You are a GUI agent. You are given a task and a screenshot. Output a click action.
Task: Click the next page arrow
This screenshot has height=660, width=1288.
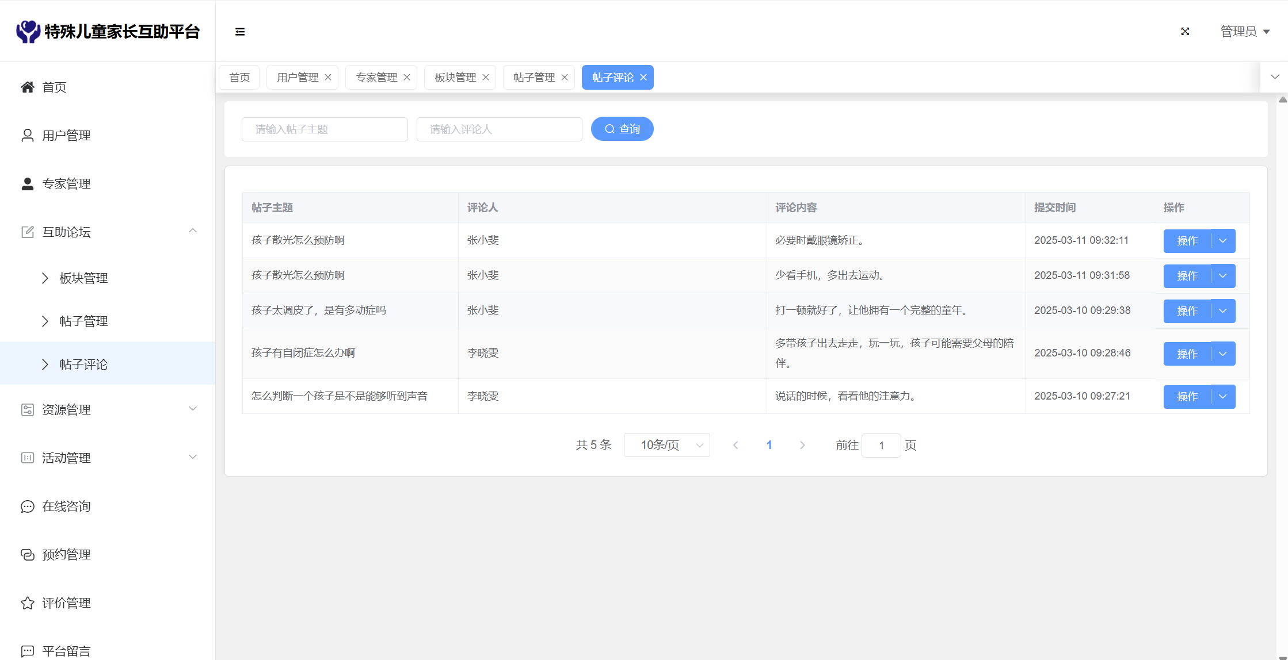click(x=802, y=445)
